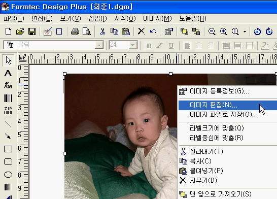Choose 이미지 편집(N) from context menu
This screenshot has width=277, height=199.
[x=227, y=105]
